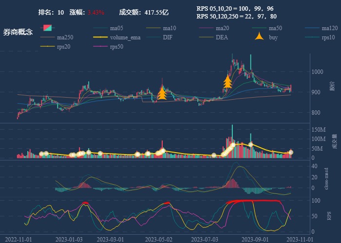Viewport: 341px width, 243px height.
Task: Click the volume_ema yellow line legend marker
Action: click(x=100, y=37)
